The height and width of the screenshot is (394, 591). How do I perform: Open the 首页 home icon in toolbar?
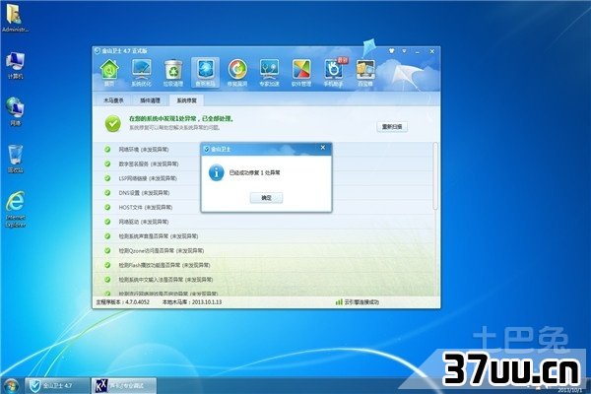coord(109,73)
